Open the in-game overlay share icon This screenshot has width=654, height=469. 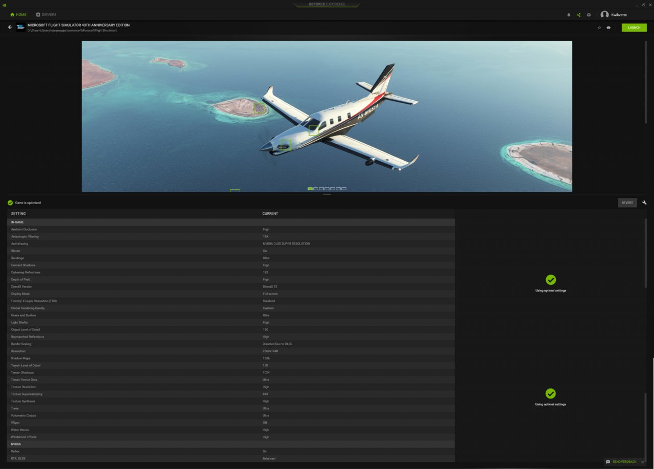(578, 15)
